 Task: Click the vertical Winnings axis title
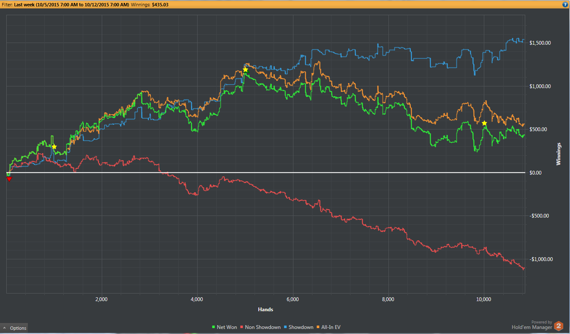tap(559, 154)
